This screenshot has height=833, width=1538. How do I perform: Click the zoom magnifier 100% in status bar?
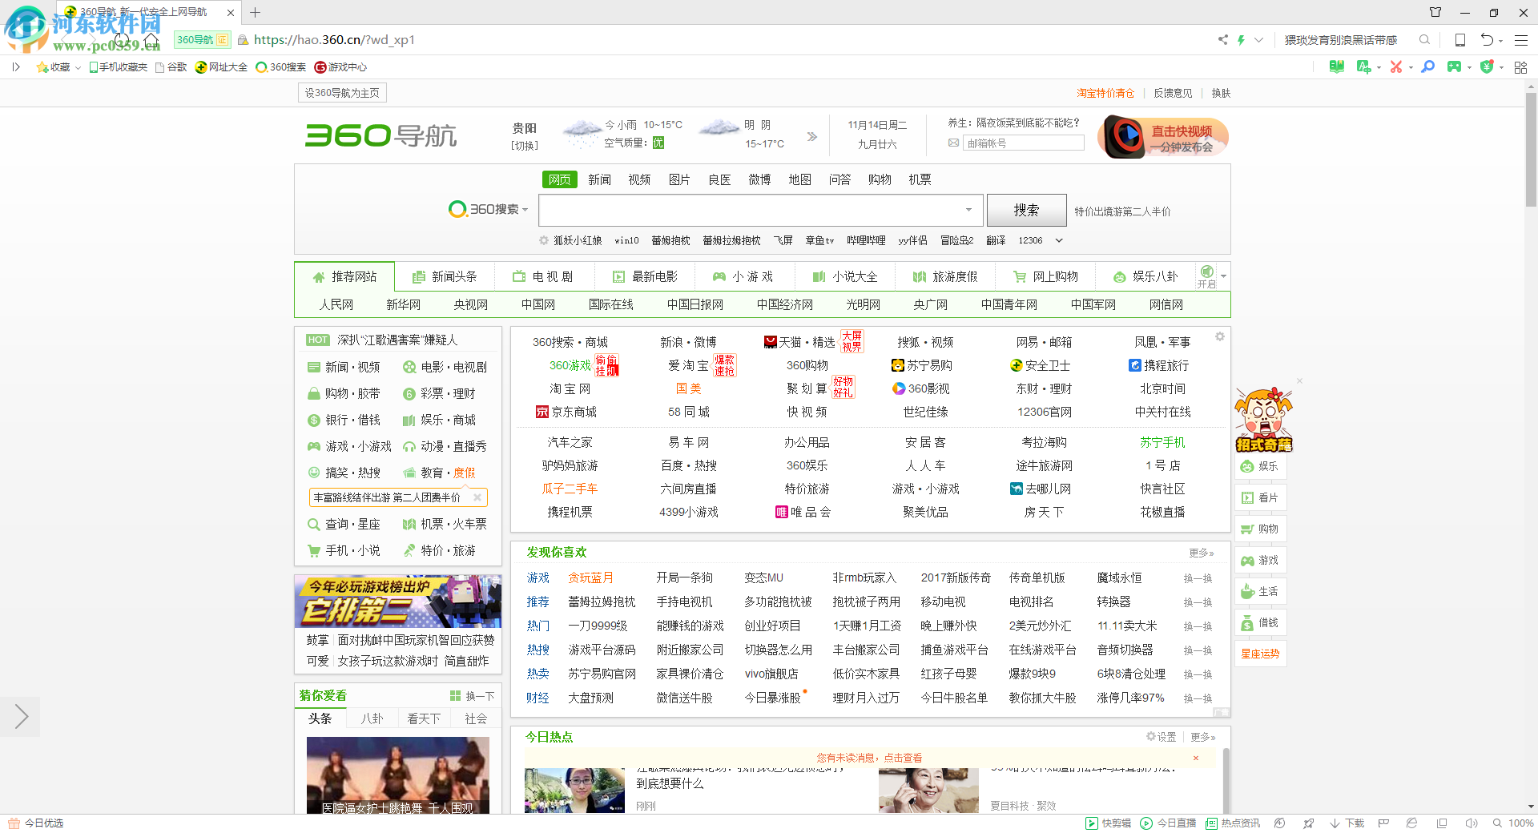click(1512, 823)
